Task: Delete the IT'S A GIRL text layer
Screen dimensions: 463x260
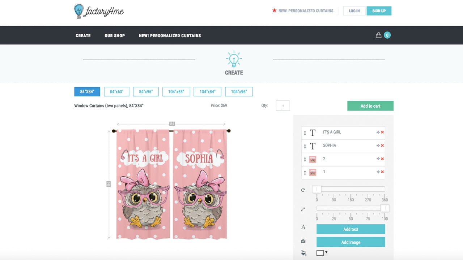Action: point(382,132)
